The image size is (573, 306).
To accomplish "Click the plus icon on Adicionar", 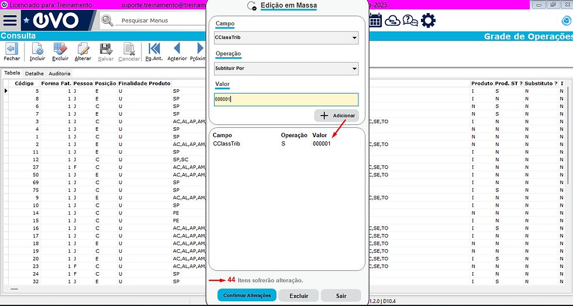I will click(x=324, y=116).
